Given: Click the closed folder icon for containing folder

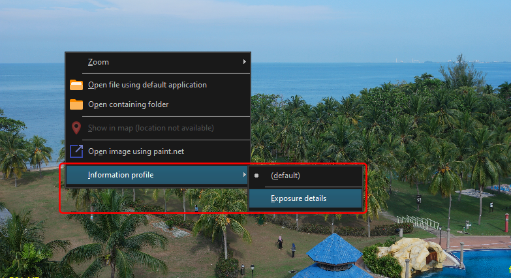Looking at the screenshot, I should tap(76, 104).
